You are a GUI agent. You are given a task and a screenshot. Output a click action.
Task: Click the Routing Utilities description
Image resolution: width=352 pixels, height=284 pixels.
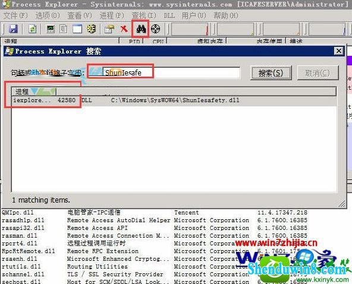point(98,267)
